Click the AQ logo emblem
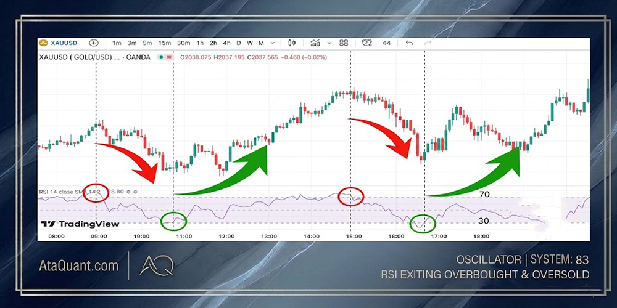Screen dimensions: 617x308 point(156,265)
